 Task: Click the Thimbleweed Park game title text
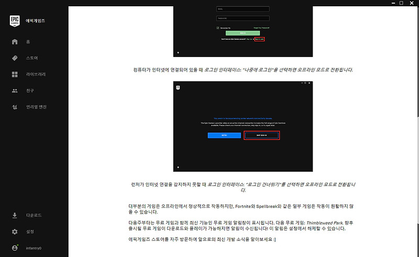pos(325,223)
